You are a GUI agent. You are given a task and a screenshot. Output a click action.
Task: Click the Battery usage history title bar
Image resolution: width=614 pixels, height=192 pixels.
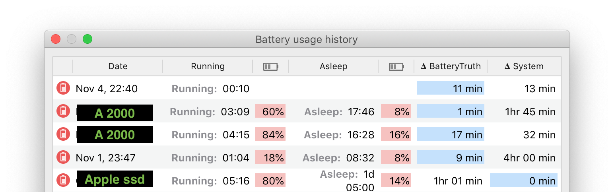[x=306, y=39]
